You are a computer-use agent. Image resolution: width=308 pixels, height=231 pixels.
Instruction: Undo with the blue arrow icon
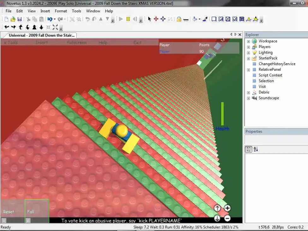[50, 19]
